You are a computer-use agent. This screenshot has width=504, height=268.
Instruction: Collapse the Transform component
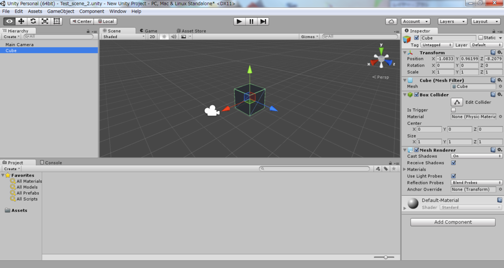pyautogui.click(x=405, y=53)
